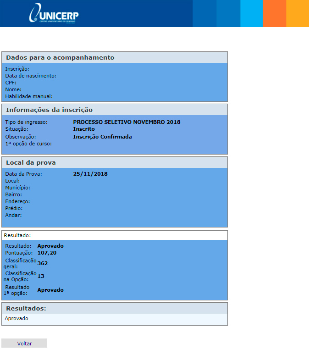Click the 'Local da prova' section header
Image resolution: width=309 pixels, height=355 pixels.
[31, 163]
